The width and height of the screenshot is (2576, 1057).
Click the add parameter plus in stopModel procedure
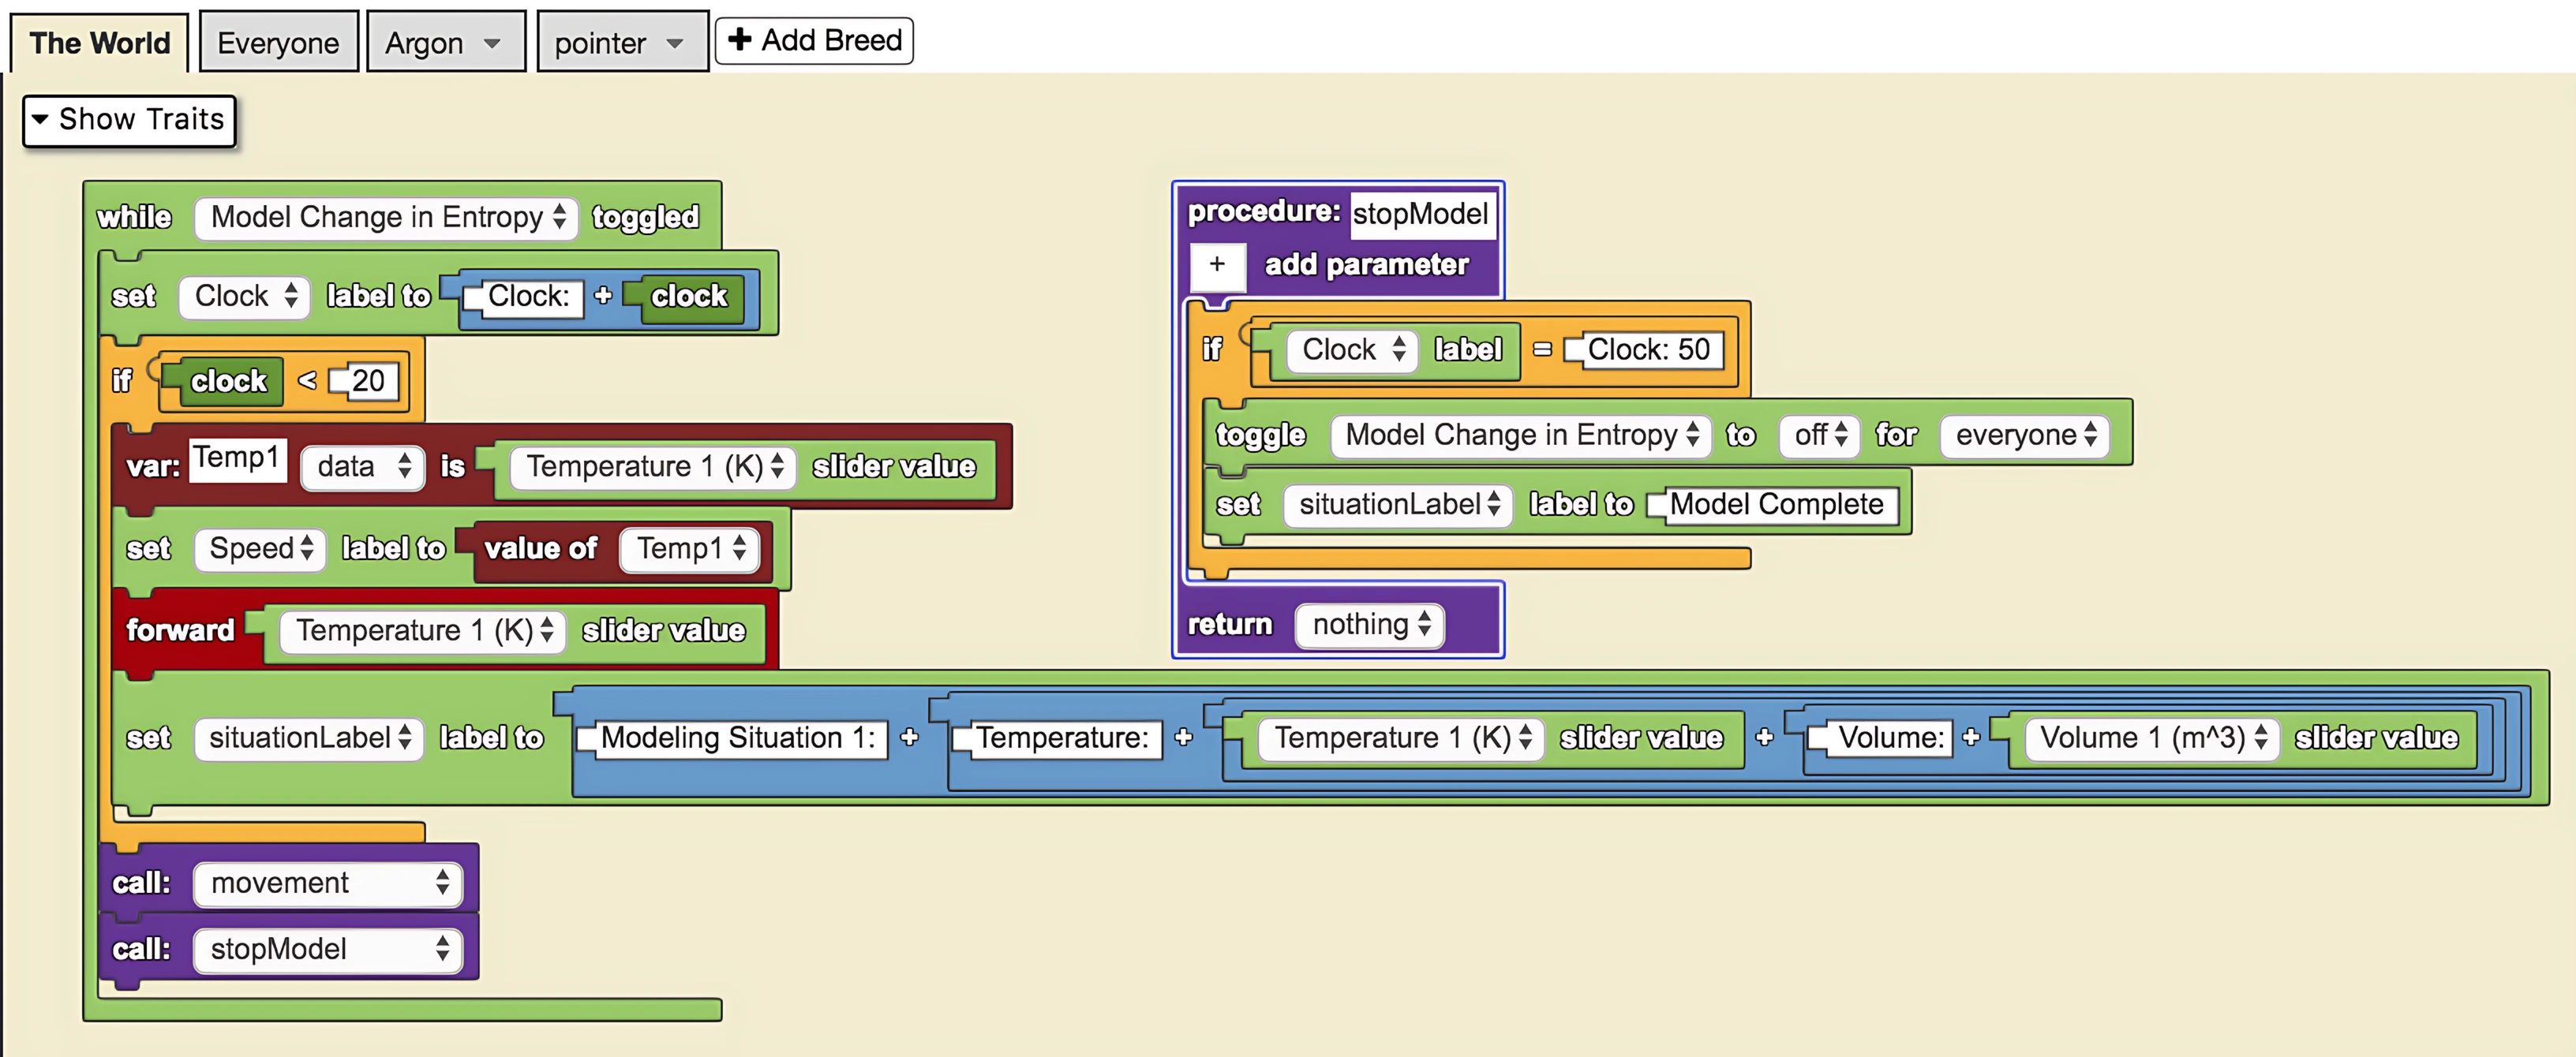point(1218,265)
